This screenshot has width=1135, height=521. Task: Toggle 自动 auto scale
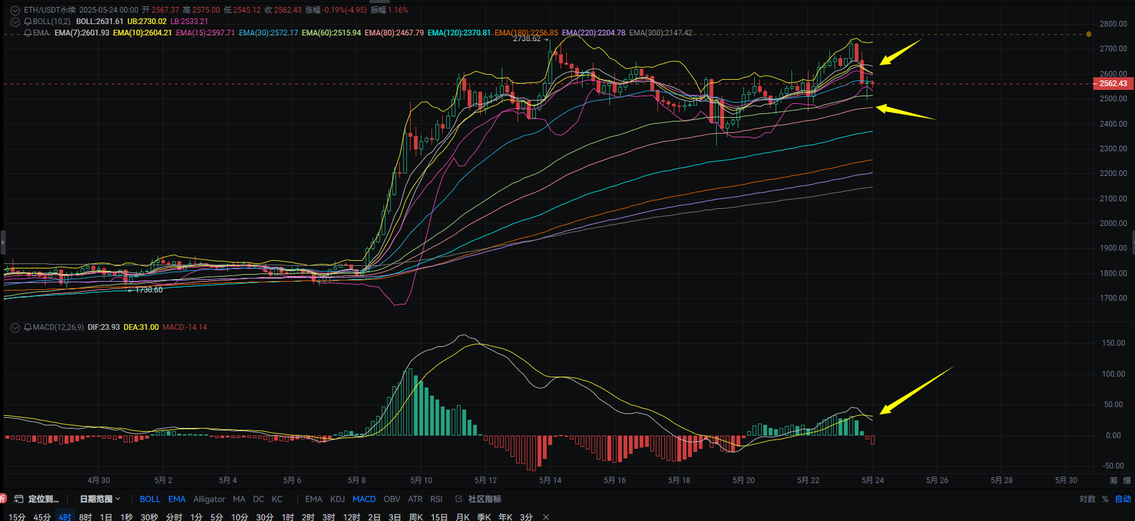click(x=1123, y=499)
